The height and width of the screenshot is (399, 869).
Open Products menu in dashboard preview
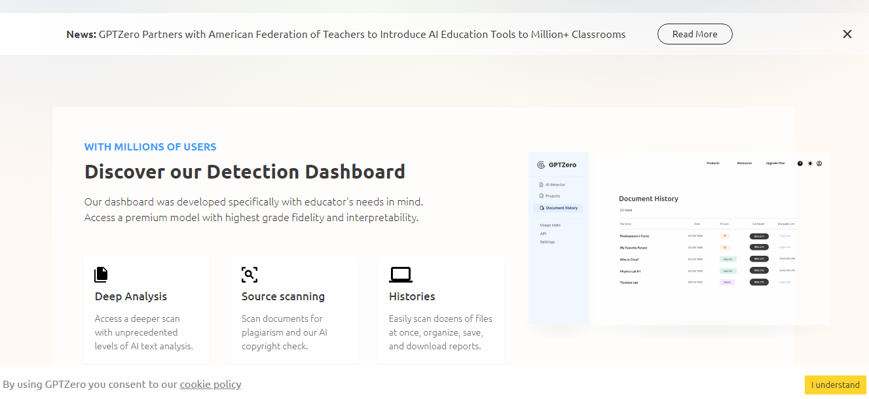713,163
